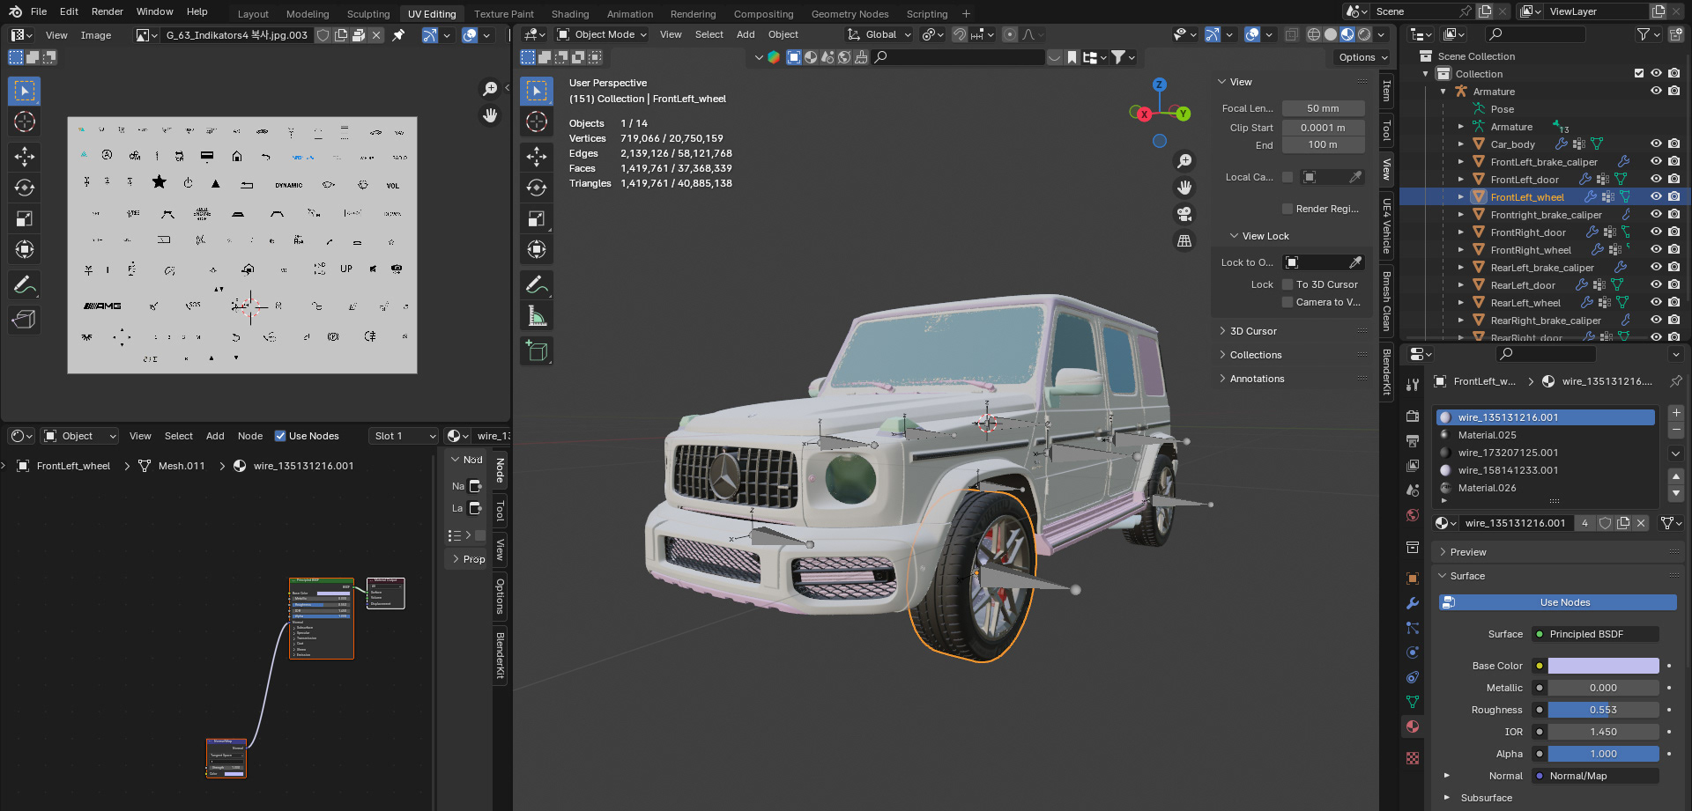Open the Texture properties tab
1692x811 pixels.
click(x=1413, y=758)
